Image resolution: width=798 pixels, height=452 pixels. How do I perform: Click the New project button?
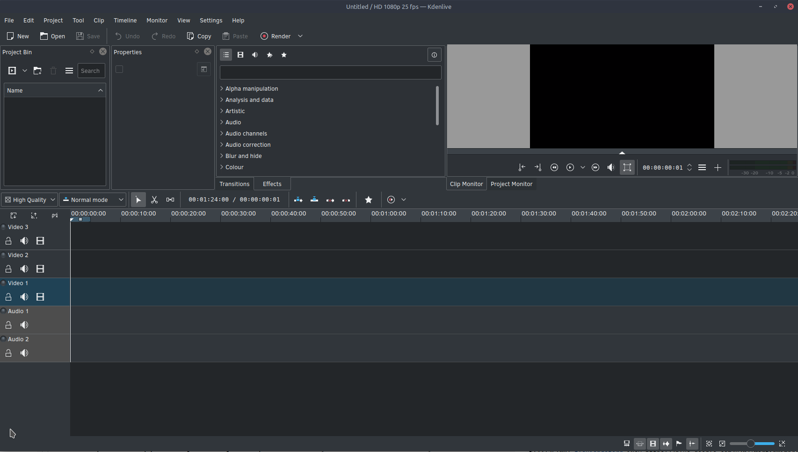click(18, 36)
